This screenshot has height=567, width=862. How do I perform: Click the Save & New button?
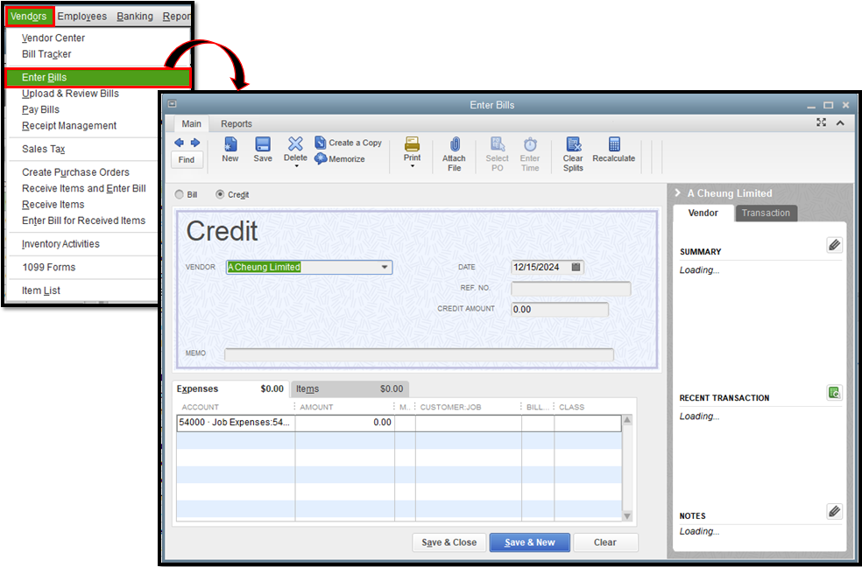pos(530,542)
